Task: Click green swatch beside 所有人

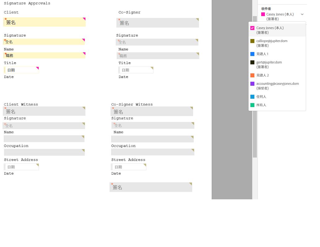Action: point(253,105)
